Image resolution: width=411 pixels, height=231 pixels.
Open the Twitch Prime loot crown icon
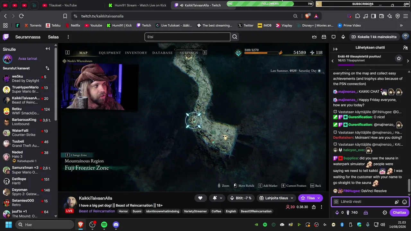[x=314, y=37]
